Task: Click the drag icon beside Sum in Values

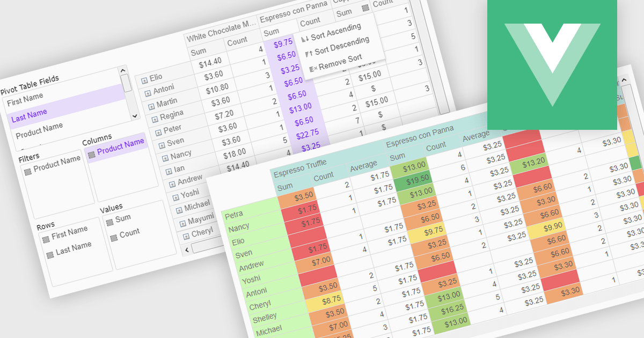Action: click(109, 222)
